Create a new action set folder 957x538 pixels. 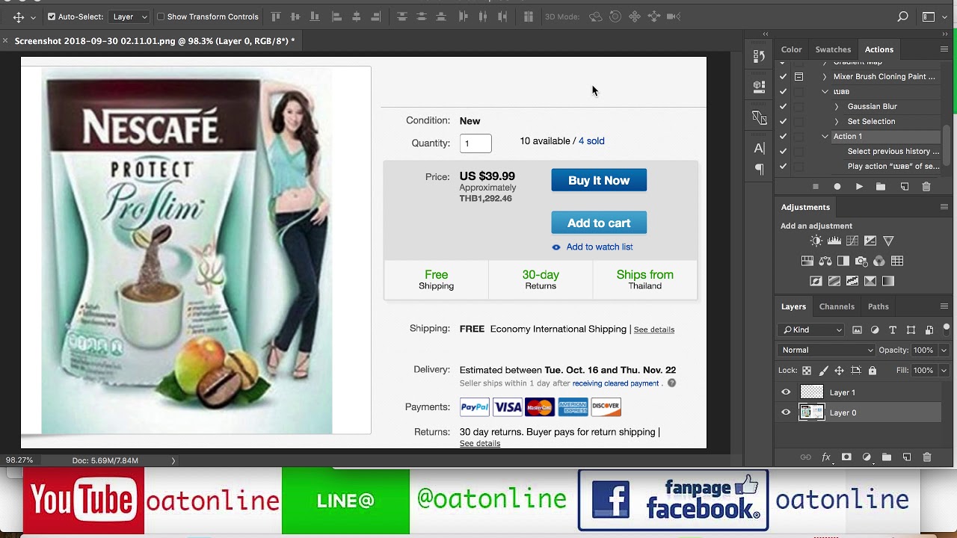(881, 187)
